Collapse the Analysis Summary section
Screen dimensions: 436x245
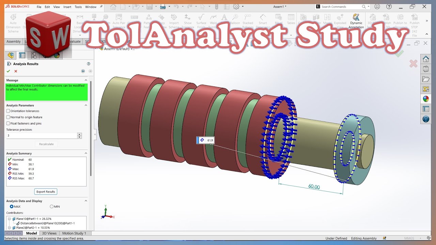(86, 153)
